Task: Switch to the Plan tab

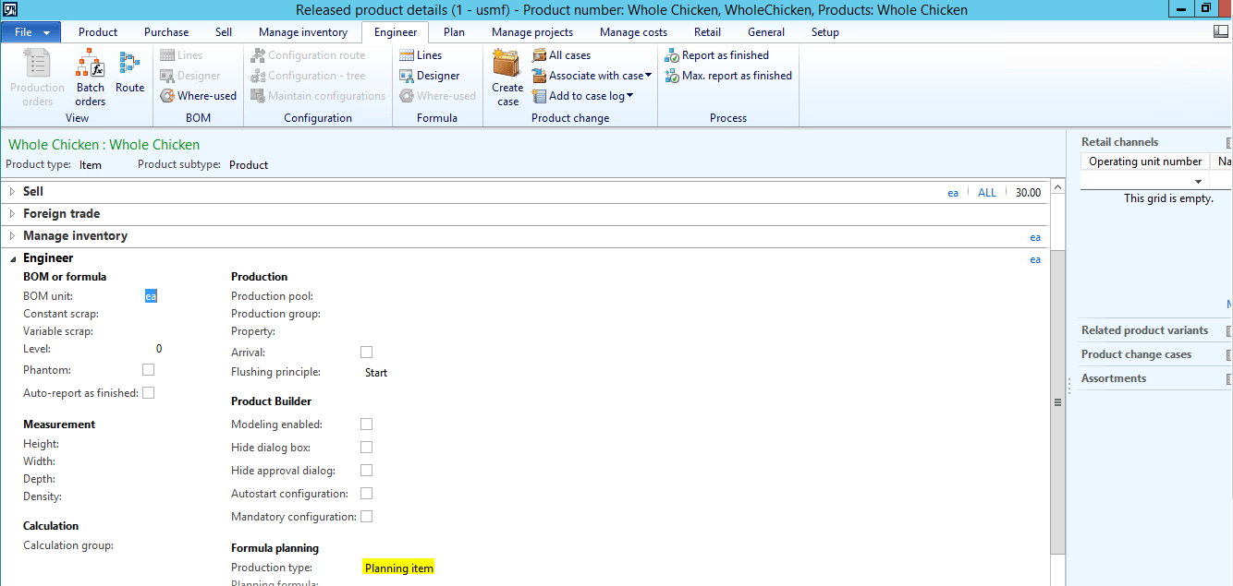Action: (454, 32)
